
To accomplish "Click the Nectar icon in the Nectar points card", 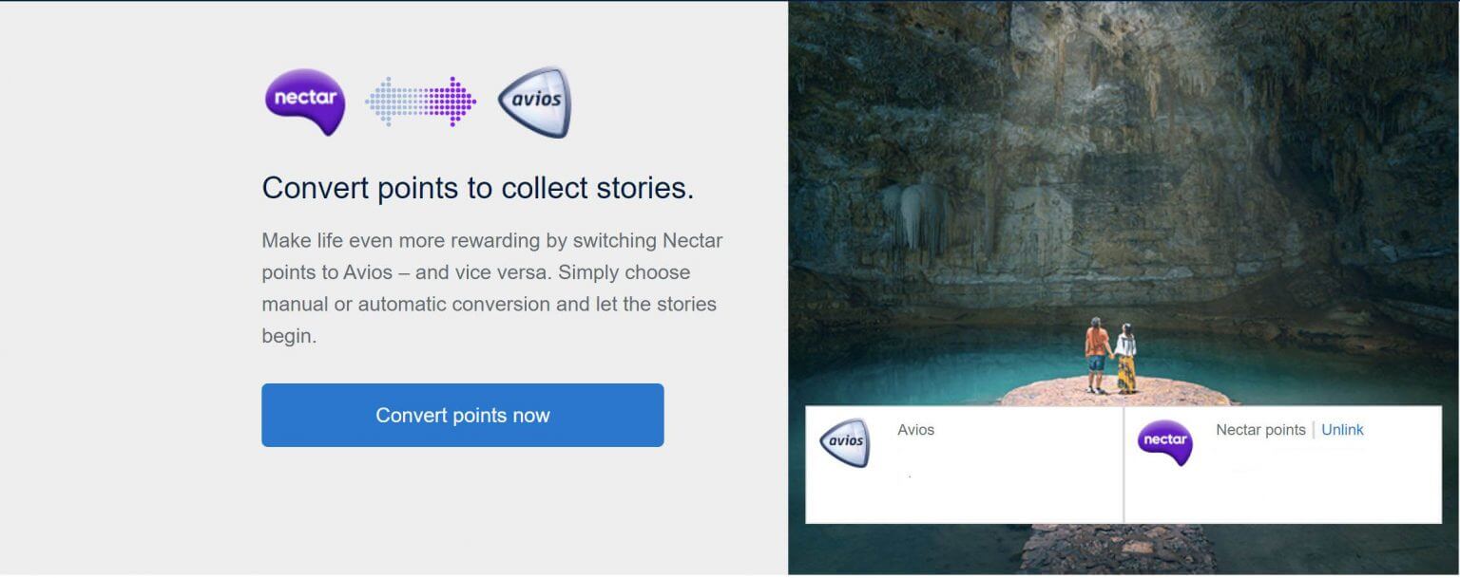I will click(x=1167, y=442).
